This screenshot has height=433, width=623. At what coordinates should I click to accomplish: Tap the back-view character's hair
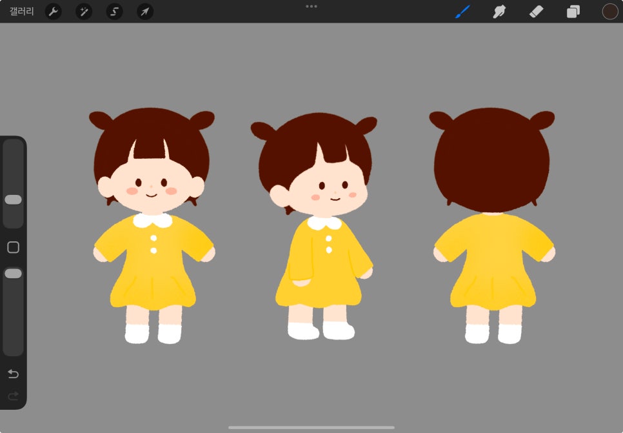tap(492, 159)
